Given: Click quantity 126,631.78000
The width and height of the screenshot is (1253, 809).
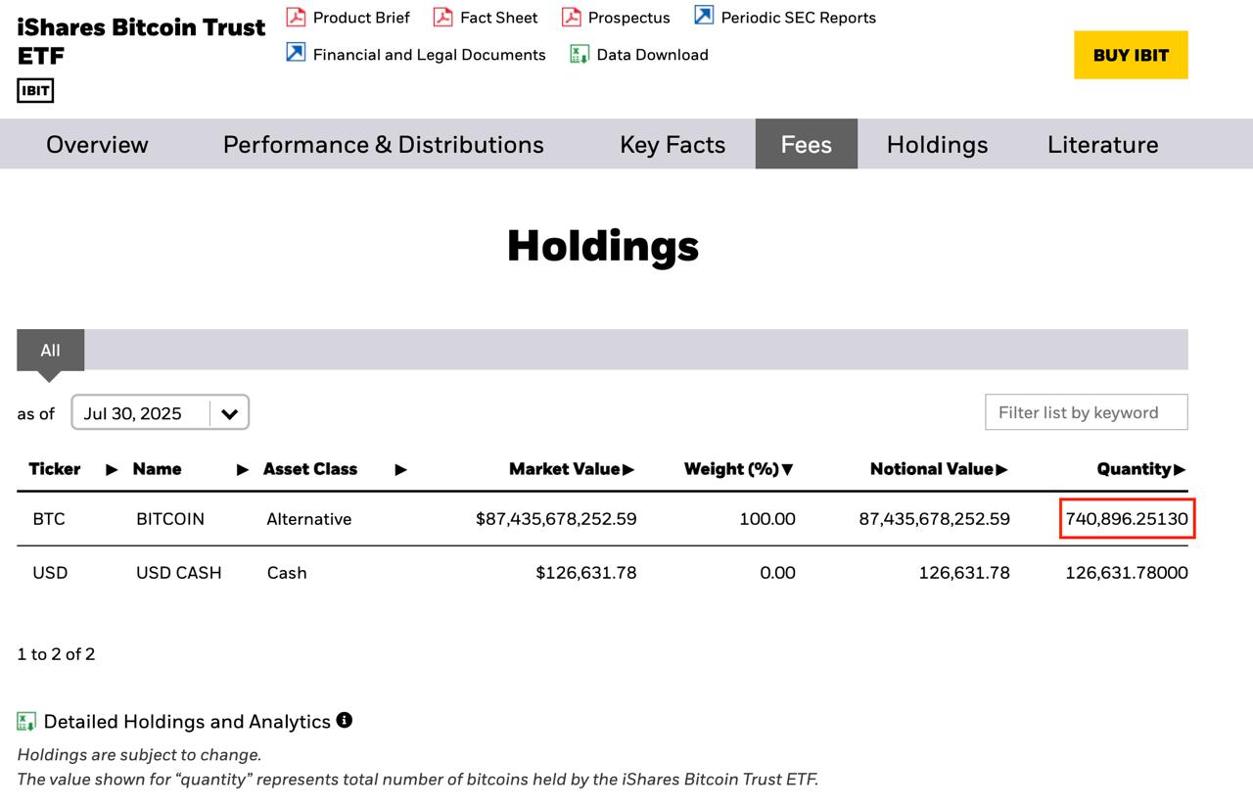Looking at the screenshot, I should [1127, 573].
